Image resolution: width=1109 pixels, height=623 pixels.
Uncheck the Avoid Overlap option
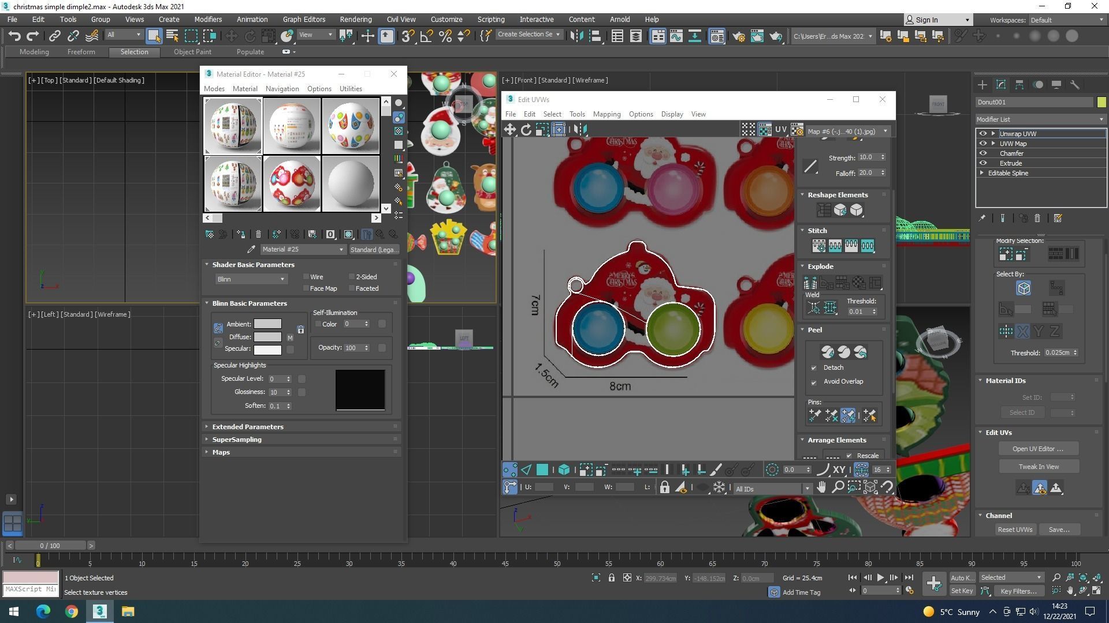(x=814, y=382)
